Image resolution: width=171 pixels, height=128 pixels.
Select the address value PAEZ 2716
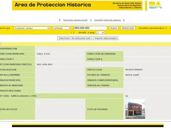pyautogui.click(x=43, y=54)
